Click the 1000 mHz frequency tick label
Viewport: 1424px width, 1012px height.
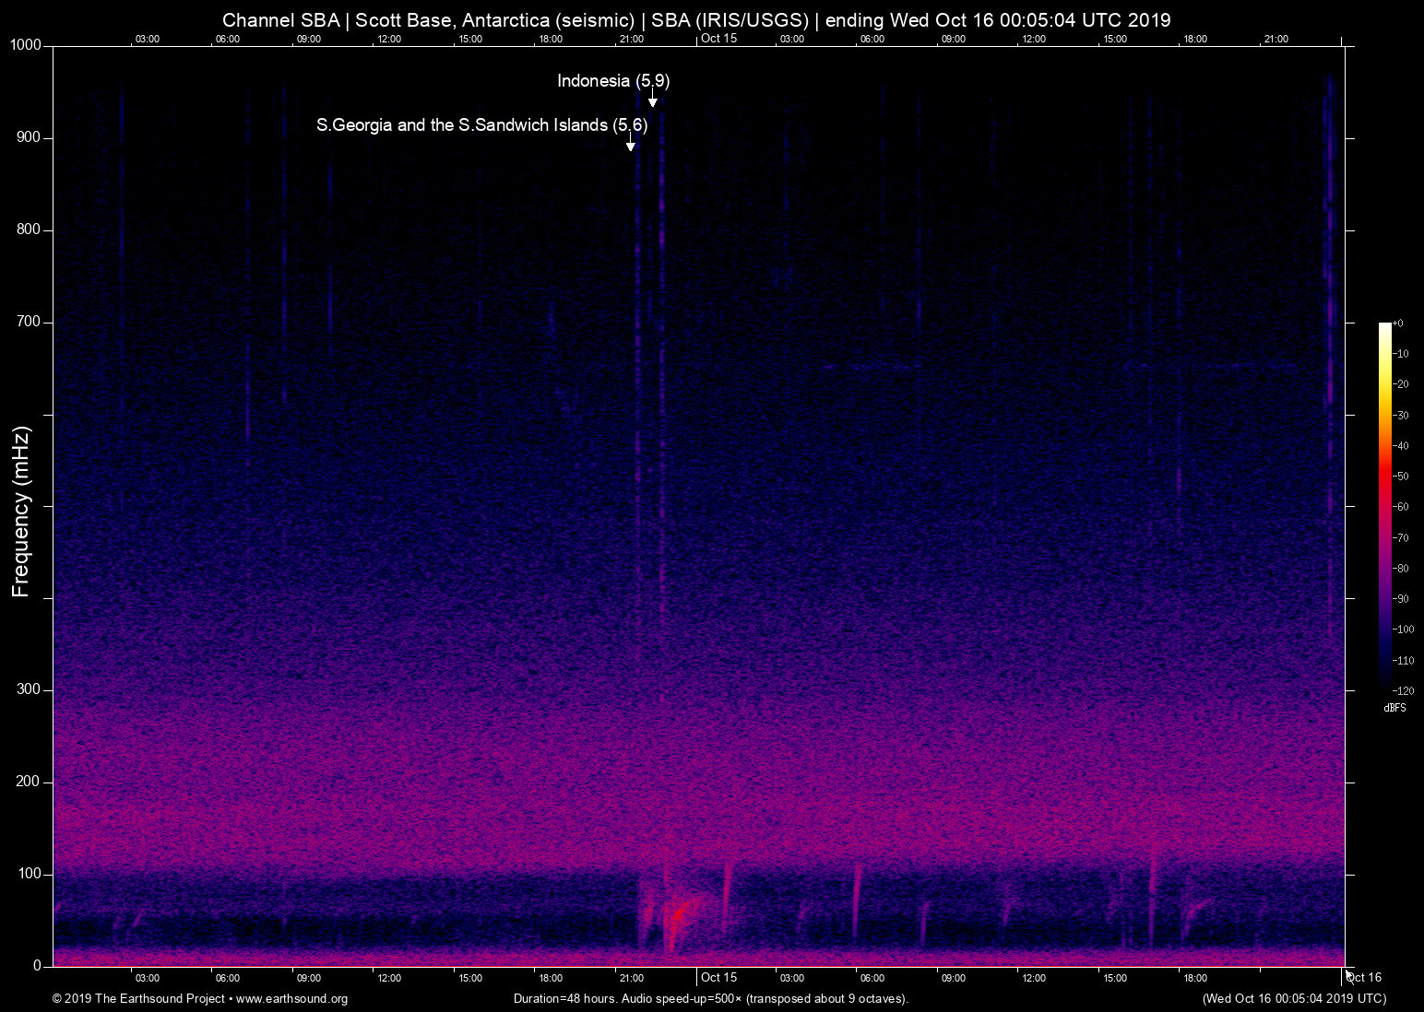[26, 45]
